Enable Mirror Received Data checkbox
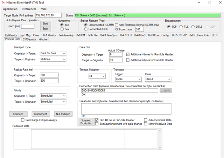The height and width of the screenshot is (158, 224). [x=146, y=124]
